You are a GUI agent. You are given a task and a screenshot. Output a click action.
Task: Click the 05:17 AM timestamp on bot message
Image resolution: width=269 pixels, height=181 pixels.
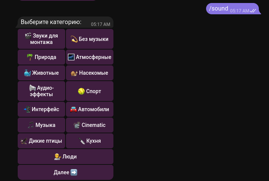pyautogui.click(x=101, y=24)
